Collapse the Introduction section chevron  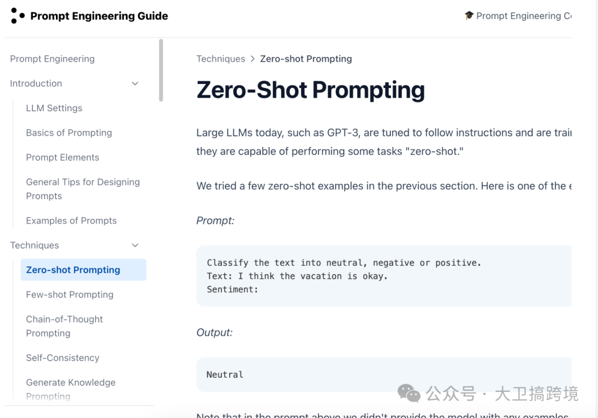pos(135,84)
